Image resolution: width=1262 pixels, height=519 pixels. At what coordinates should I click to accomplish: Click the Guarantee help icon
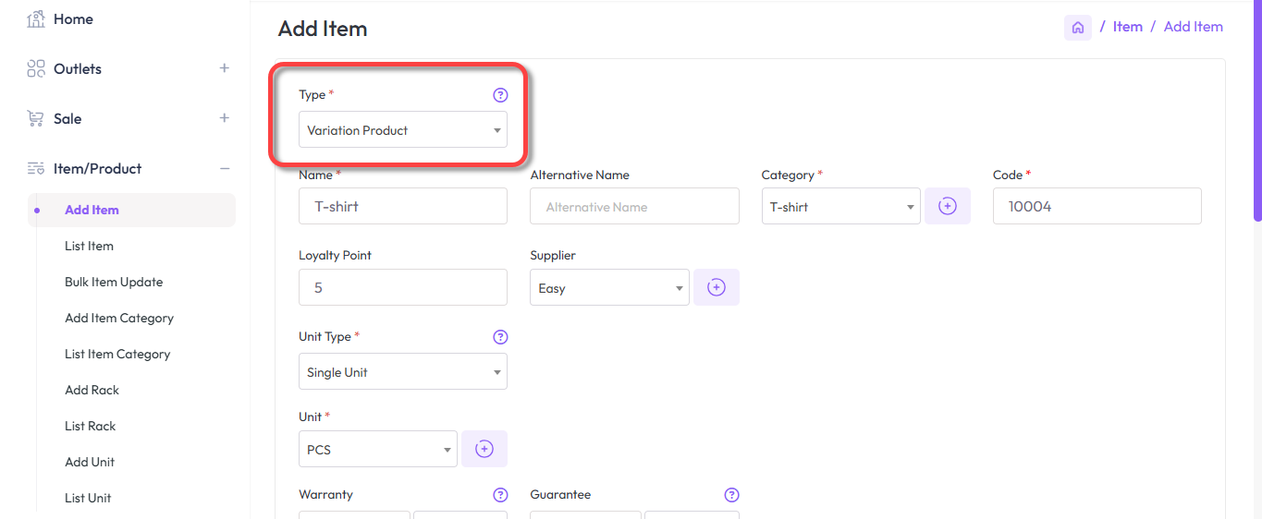pyautogui.click(x=731, y=495)
